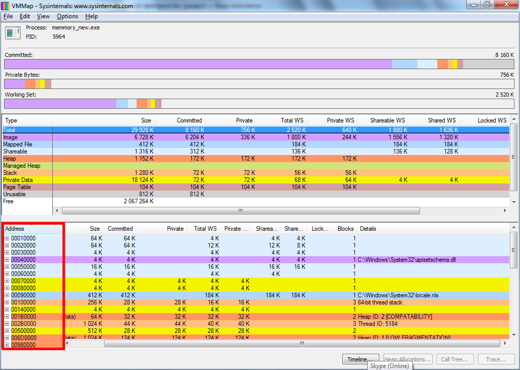Click details list vertical scrollbar thumb
This screenshot has height=370, width=520.
tap(514, 250)
